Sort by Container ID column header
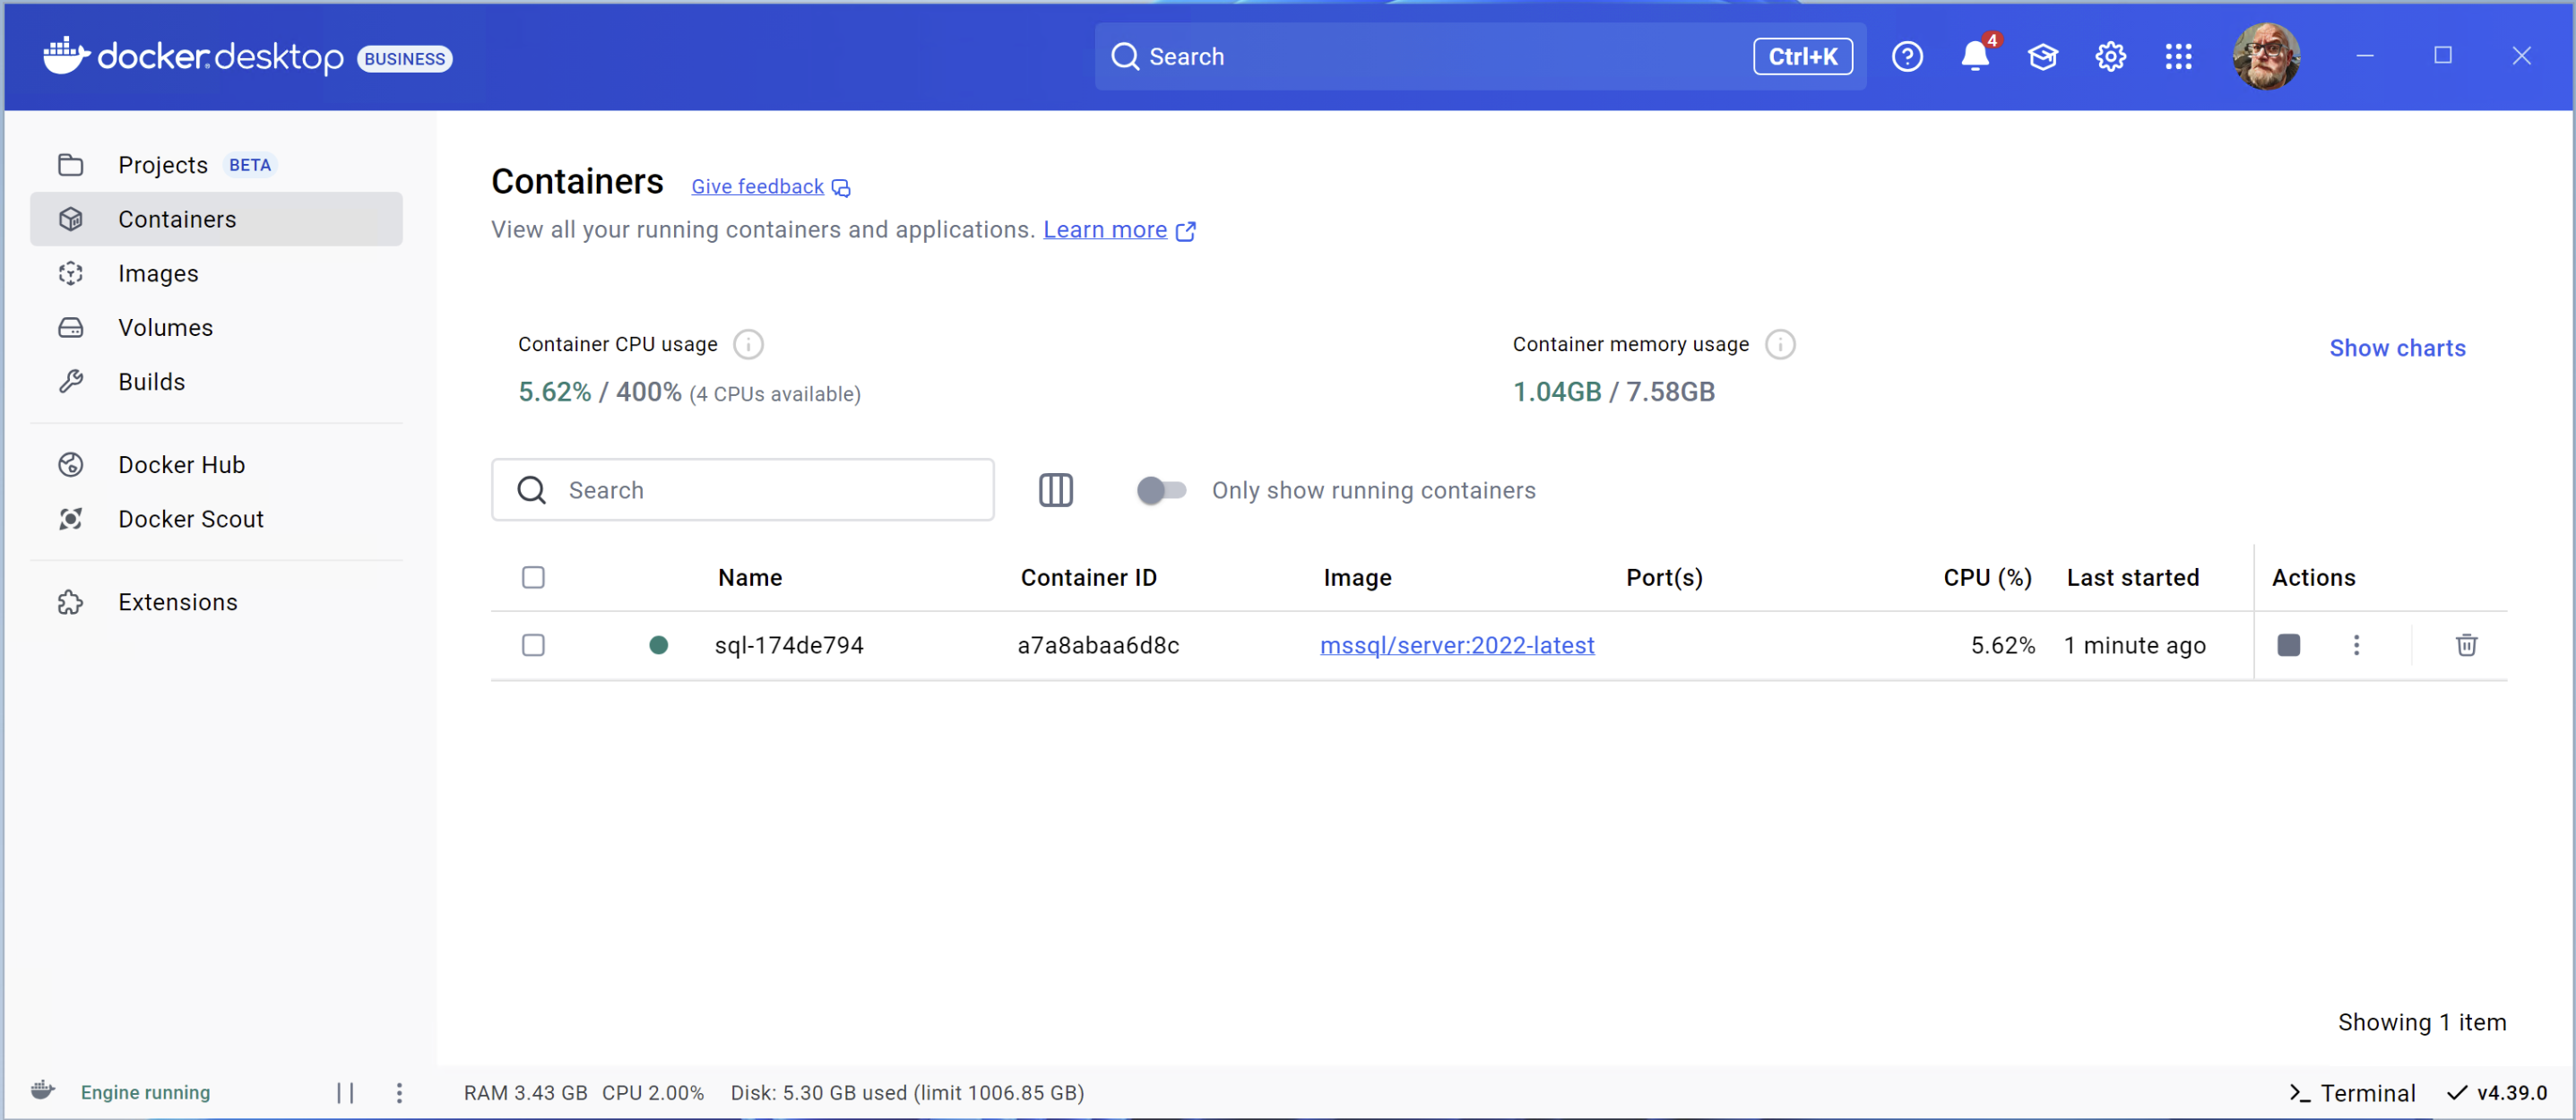This screenshot has width=2576, height=1120. click(x=1088, y=577)
